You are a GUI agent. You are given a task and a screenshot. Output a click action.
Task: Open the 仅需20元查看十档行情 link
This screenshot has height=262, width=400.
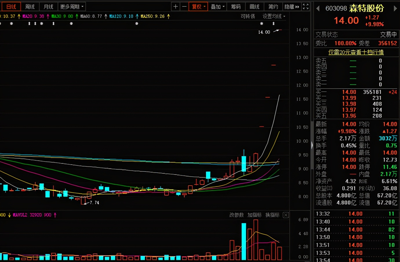(x=356, y=52)
